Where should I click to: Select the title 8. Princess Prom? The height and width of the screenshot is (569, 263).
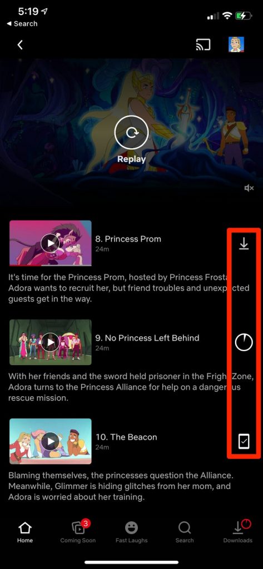[x=128, y=239]
